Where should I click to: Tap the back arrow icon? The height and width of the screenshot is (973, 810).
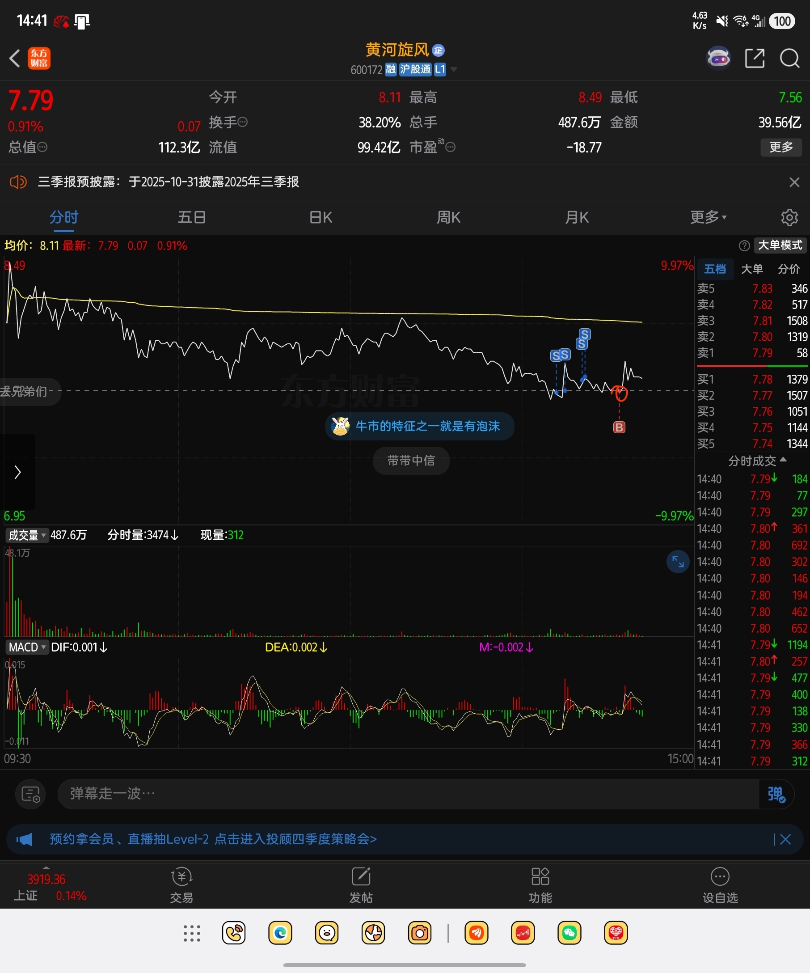pyautogui.click(x=15, y=59)
